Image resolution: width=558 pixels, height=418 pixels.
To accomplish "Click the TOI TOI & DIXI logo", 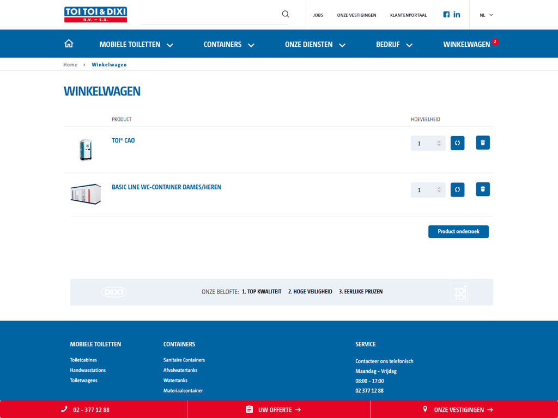I will tap(95, 15).
